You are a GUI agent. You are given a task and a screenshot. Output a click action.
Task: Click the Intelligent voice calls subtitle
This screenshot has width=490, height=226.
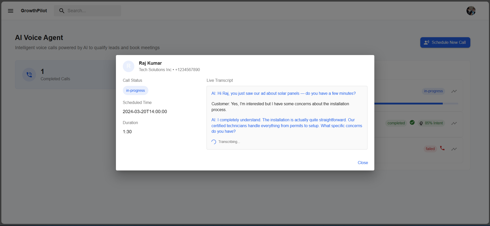tap(87, 48)
